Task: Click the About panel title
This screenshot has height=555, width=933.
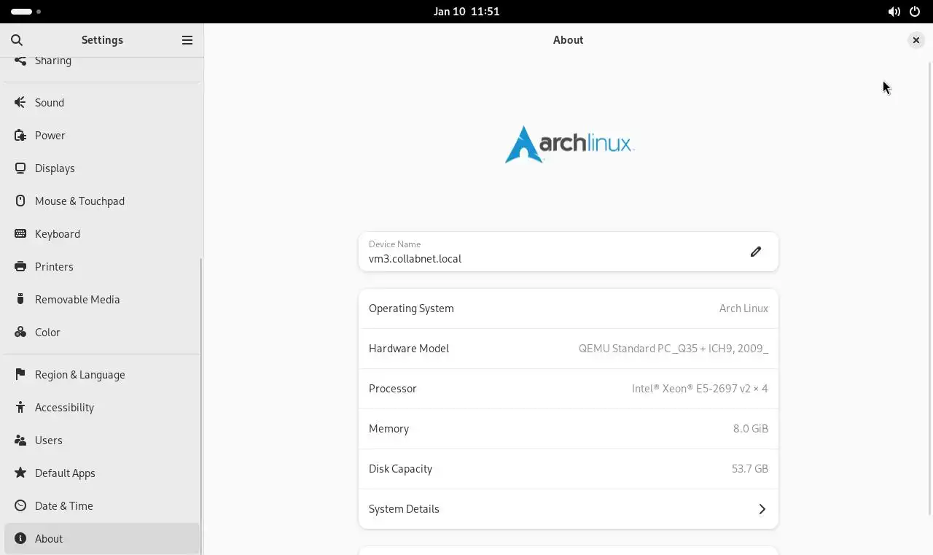Action: [x=569, y=40]
